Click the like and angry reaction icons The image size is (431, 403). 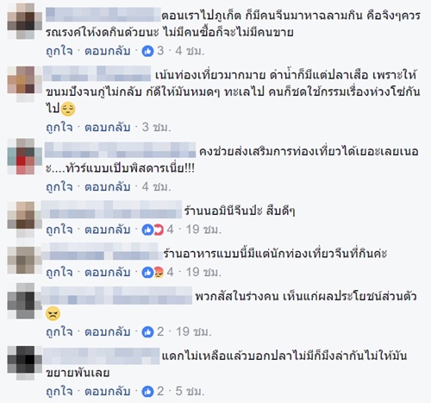[153, 273]
